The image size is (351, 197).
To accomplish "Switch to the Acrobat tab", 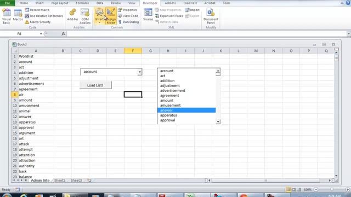I will tap(210, 3).
